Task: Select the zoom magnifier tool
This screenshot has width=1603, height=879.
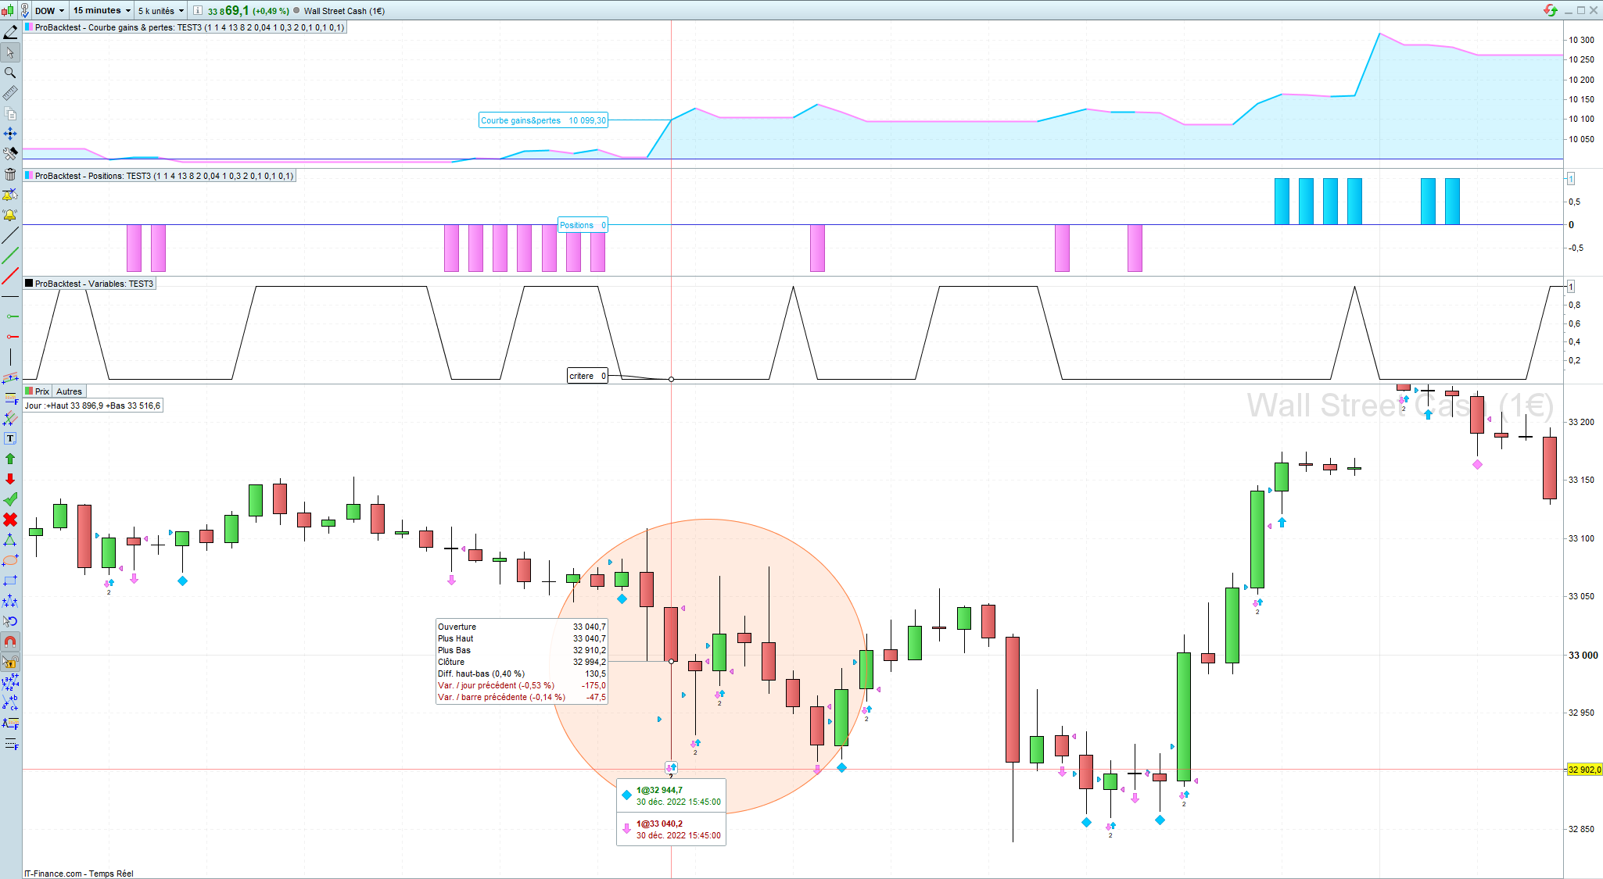Action: [x=10, y=73]
